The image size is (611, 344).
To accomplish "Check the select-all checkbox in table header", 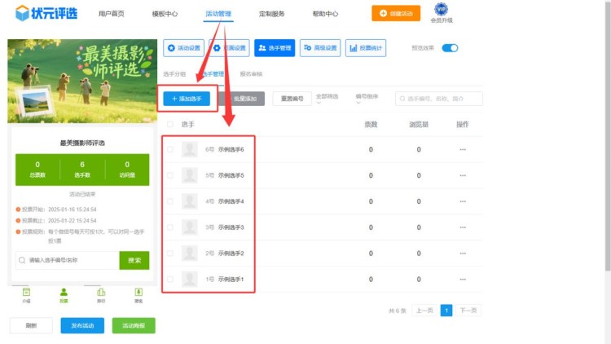I will pyautogui.click(x=170, y=125).
